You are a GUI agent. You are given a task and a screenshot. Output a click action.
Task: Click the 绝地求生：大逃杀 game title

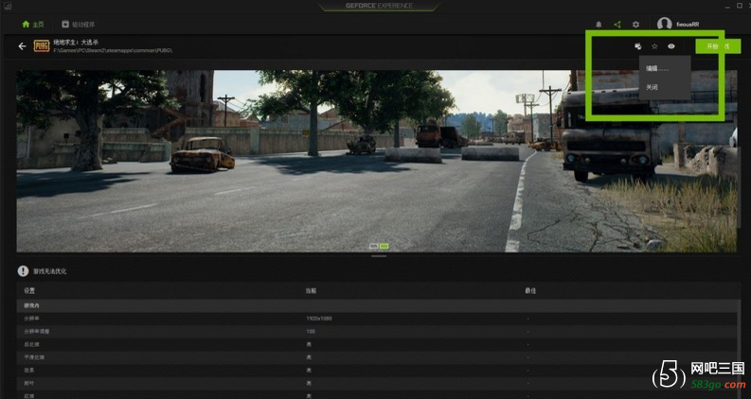click(76, 43)
